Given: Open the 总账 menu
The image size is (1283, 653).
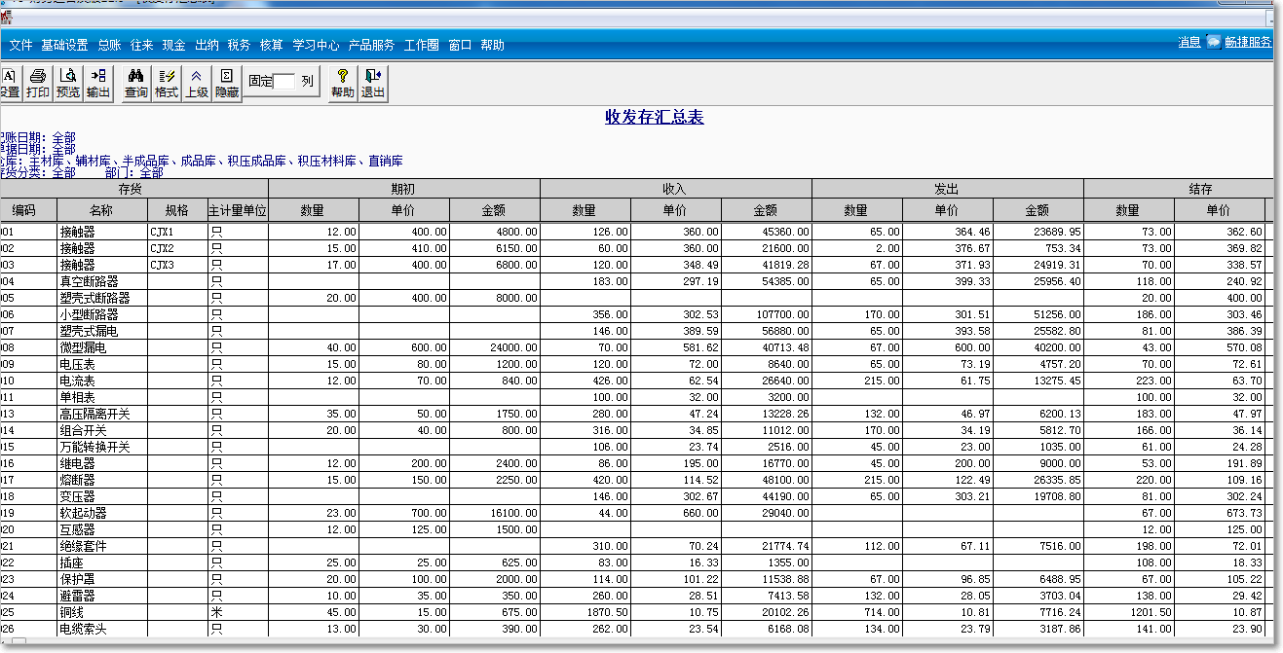Looking at the screenshot, I should (x=109, y=45).
